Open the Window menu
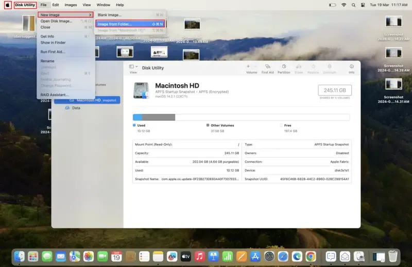This screenshot has width=412, height=267. coord(104,5)
